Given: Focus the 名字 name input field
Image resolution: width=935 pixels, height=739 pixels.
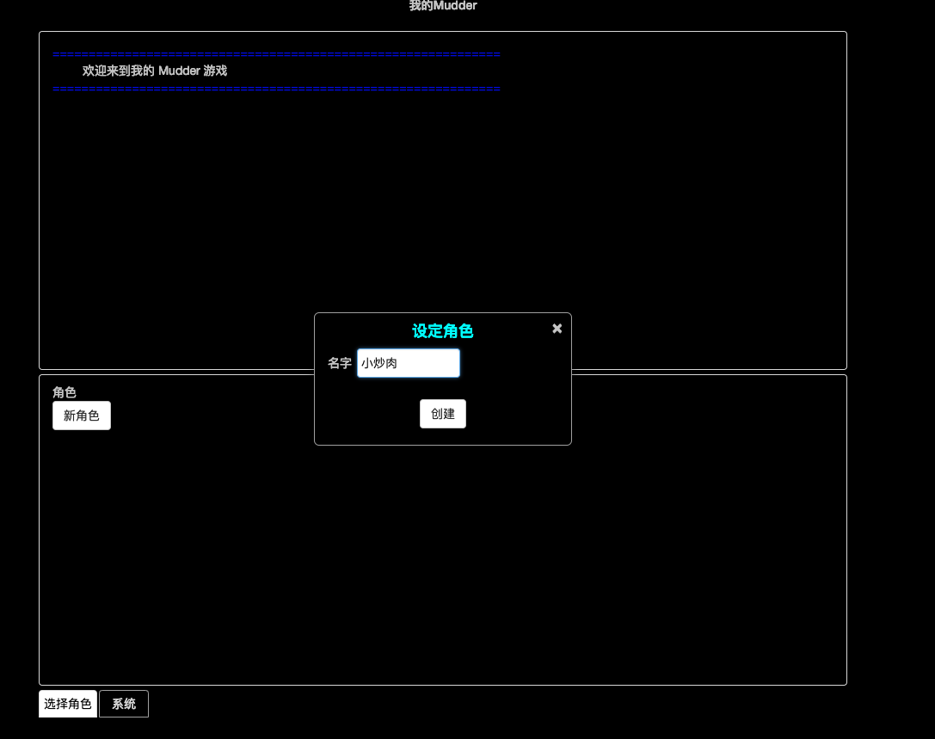Looking at the screenshot, I should pos(409,363).
